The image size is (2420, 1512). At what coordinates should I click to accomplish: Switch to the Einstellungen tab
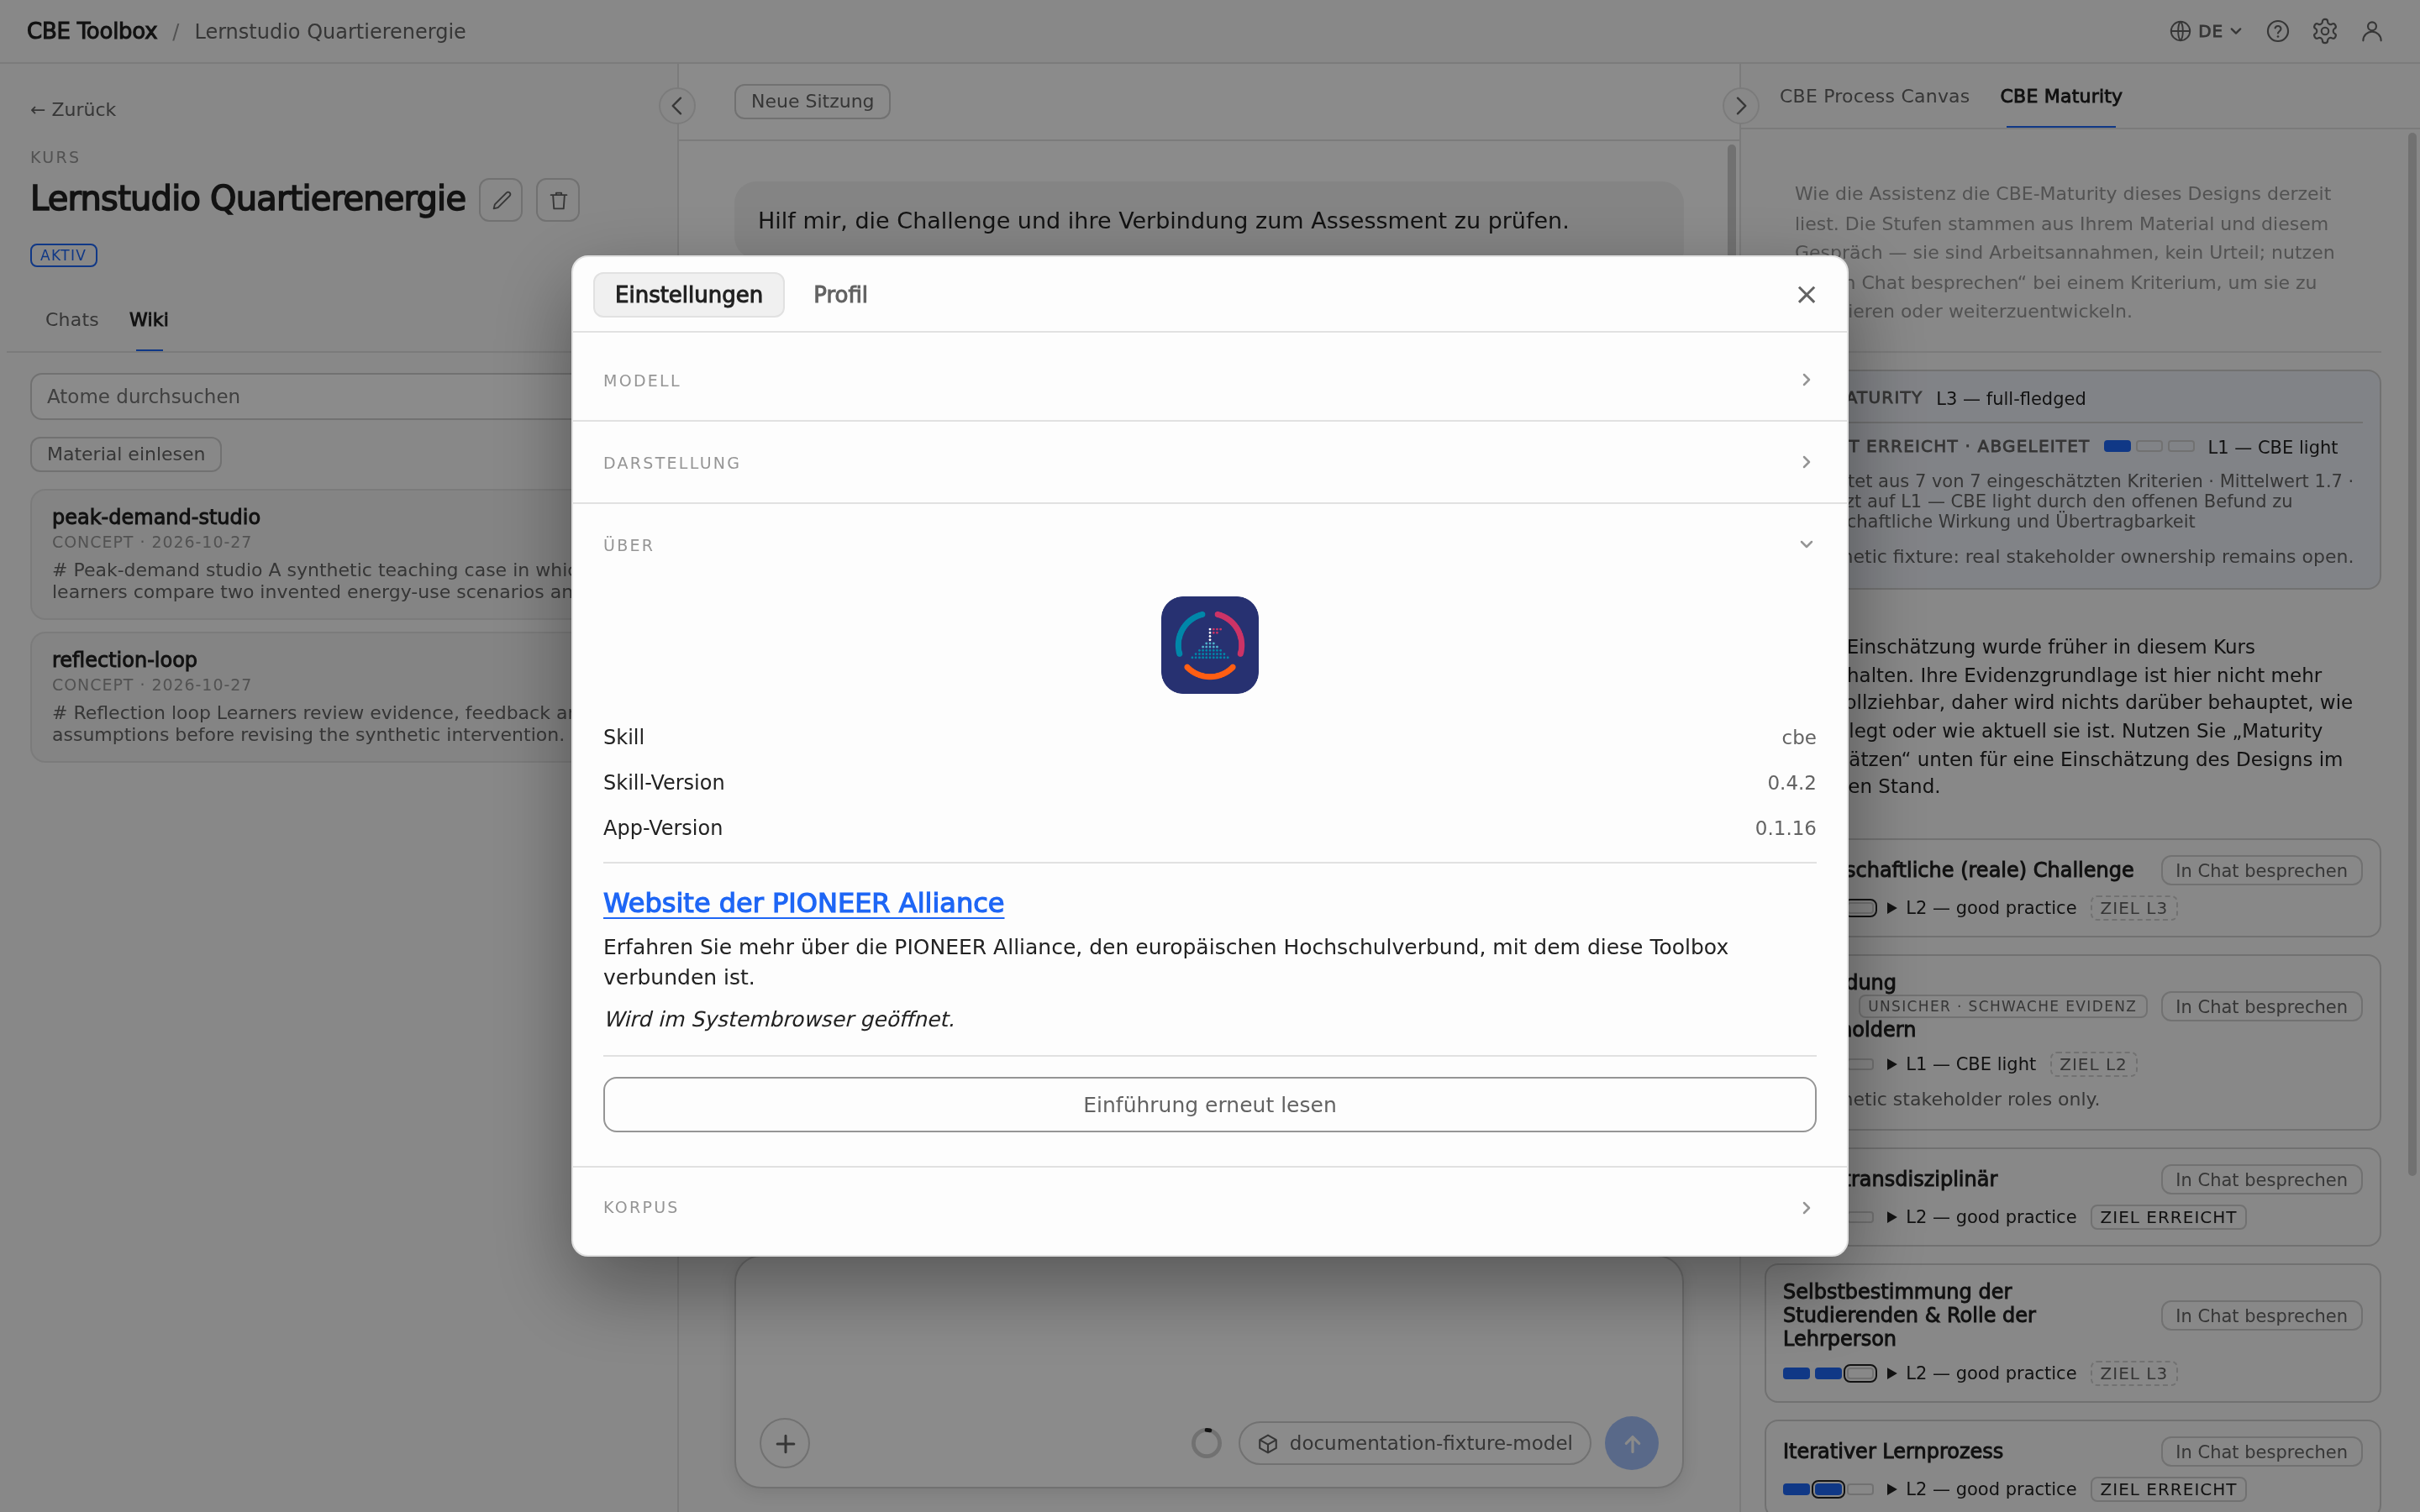688,295
